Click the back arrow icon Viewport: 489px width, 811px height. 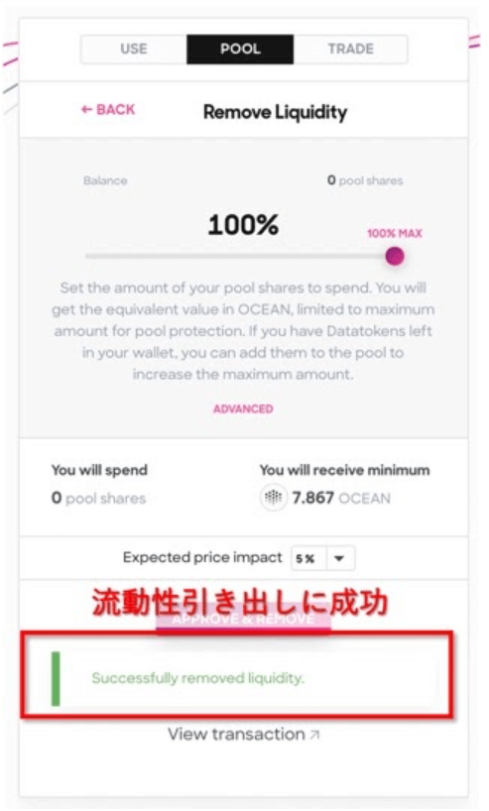pos(86,110)
